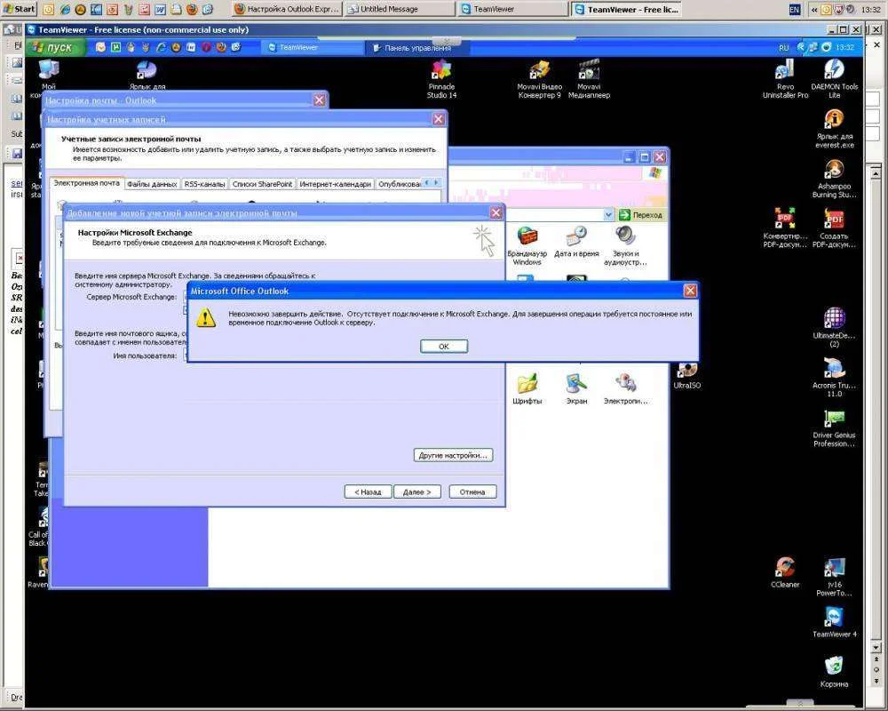This screenshot has height=711, width=888.
Task: Open CCleaner desktop icon
Action: point(785,572)
